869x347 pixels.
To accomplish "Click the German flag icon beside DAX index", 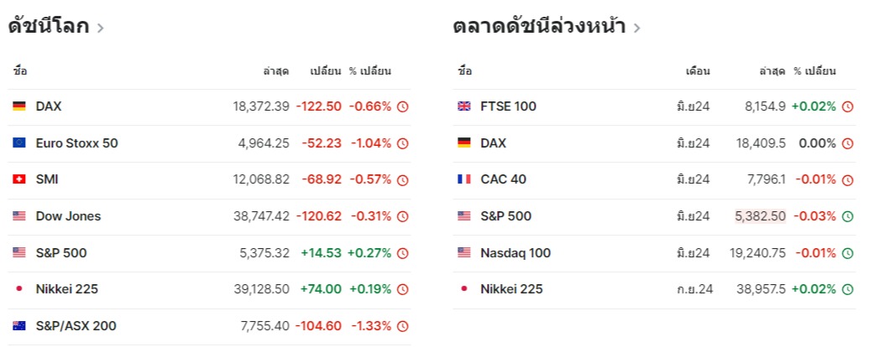I will point(19,106).
